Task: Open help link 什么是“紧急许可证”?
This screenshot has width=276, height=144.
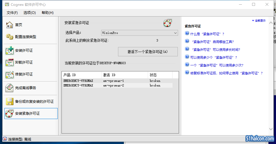Action: pos(207,34)
